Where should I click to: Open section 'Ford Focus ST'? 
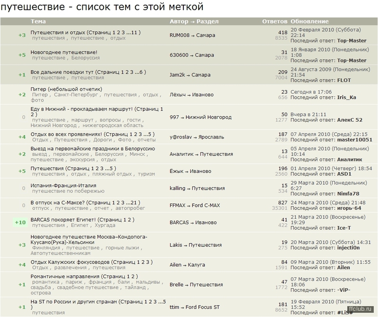coord(203,307)
